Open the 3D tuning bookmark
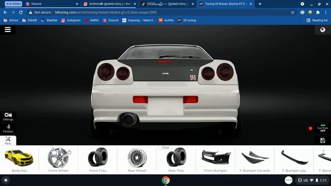 187,20
